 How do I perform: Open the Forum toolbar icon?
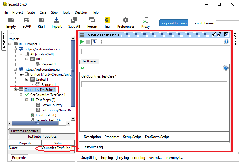click(x=92, y=23)
